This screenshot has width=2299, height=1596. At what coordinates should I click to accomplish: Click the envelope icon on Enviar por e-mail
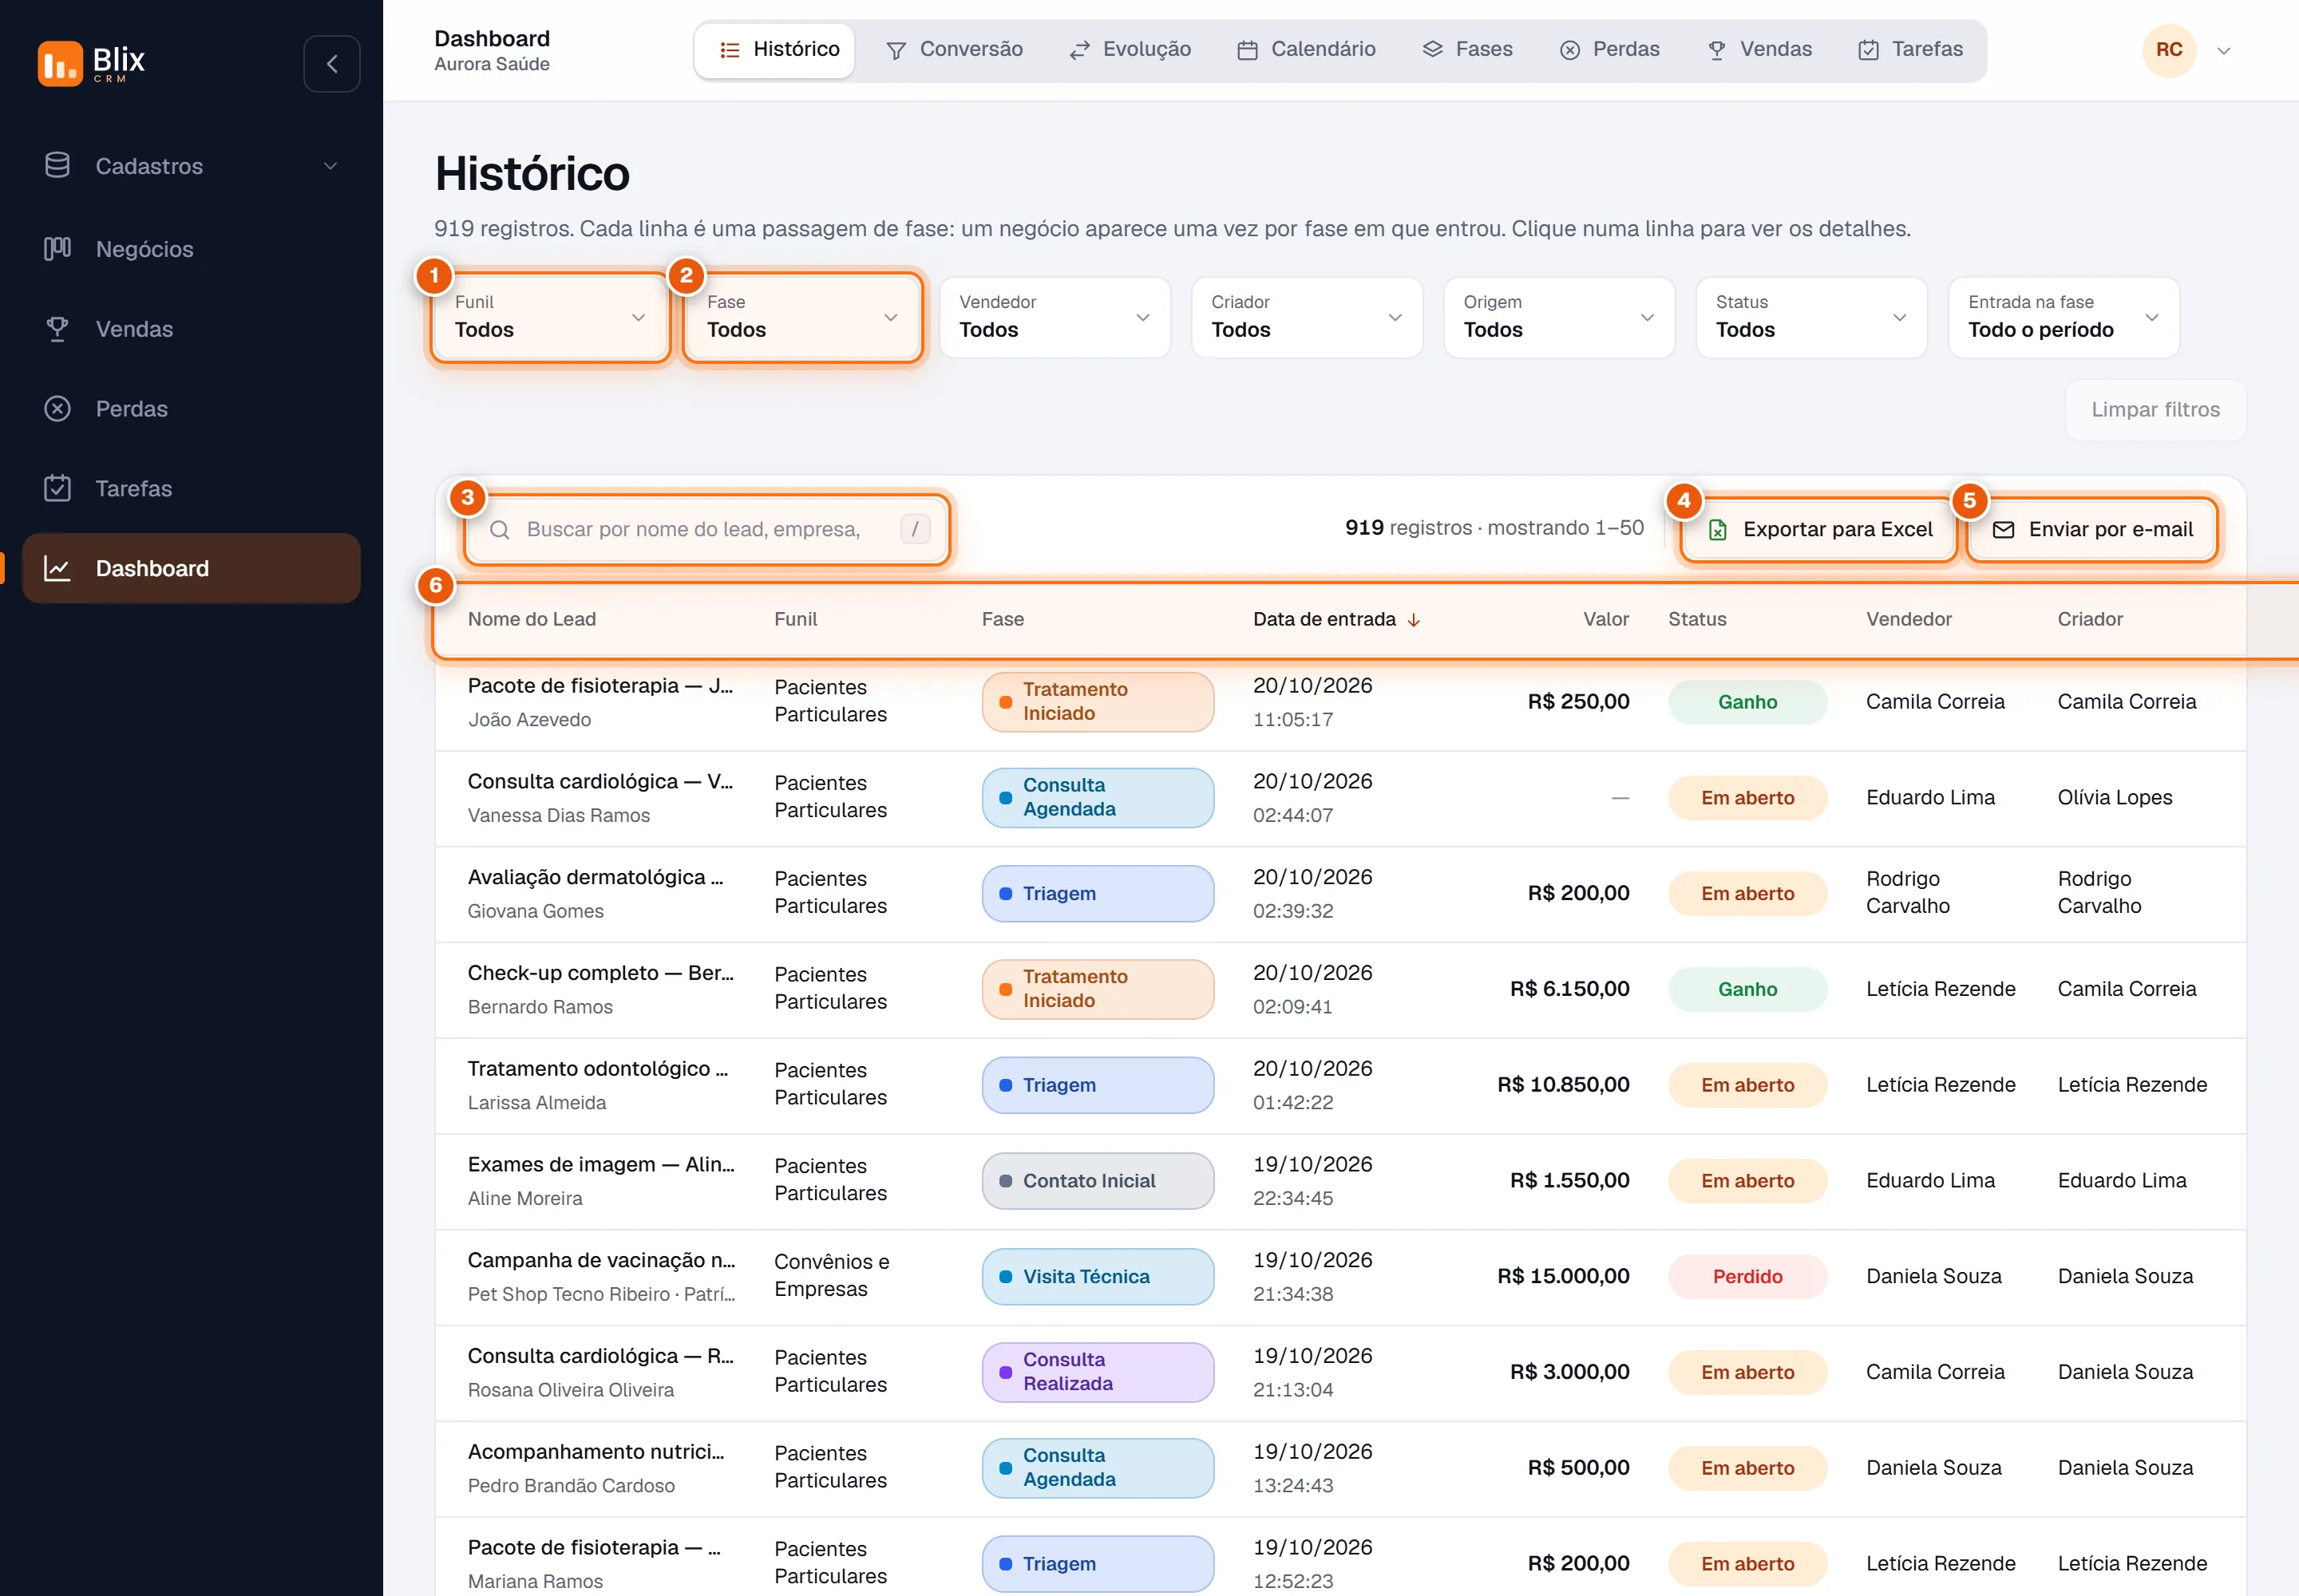(x=2004, y=530)
